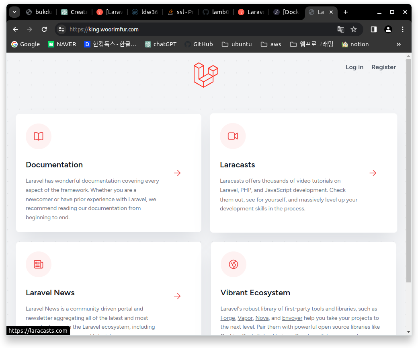Screen dimensions: 418x348
Task: Open the chatGPT bookmark
Action: coord(160,44)
